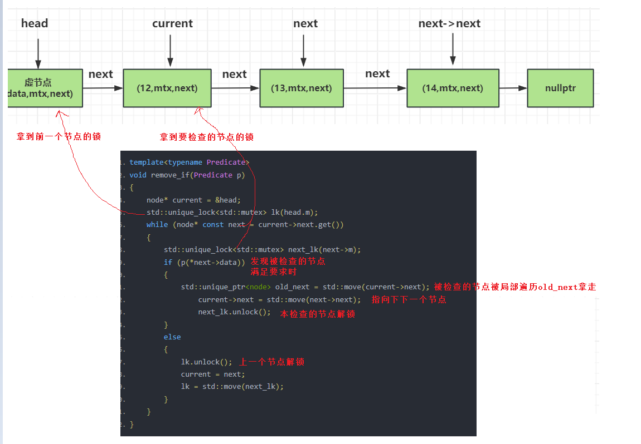Select the (12,mtx,next) node box
641x444 pixels.
167,88
